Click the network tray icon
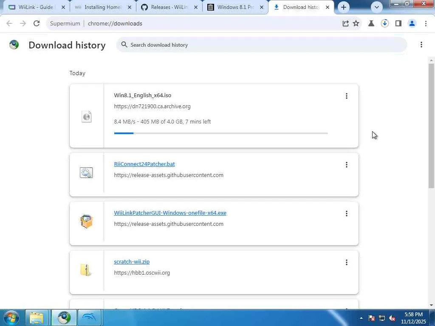This screenshot has width=435, height=326. tap(382, 318)
